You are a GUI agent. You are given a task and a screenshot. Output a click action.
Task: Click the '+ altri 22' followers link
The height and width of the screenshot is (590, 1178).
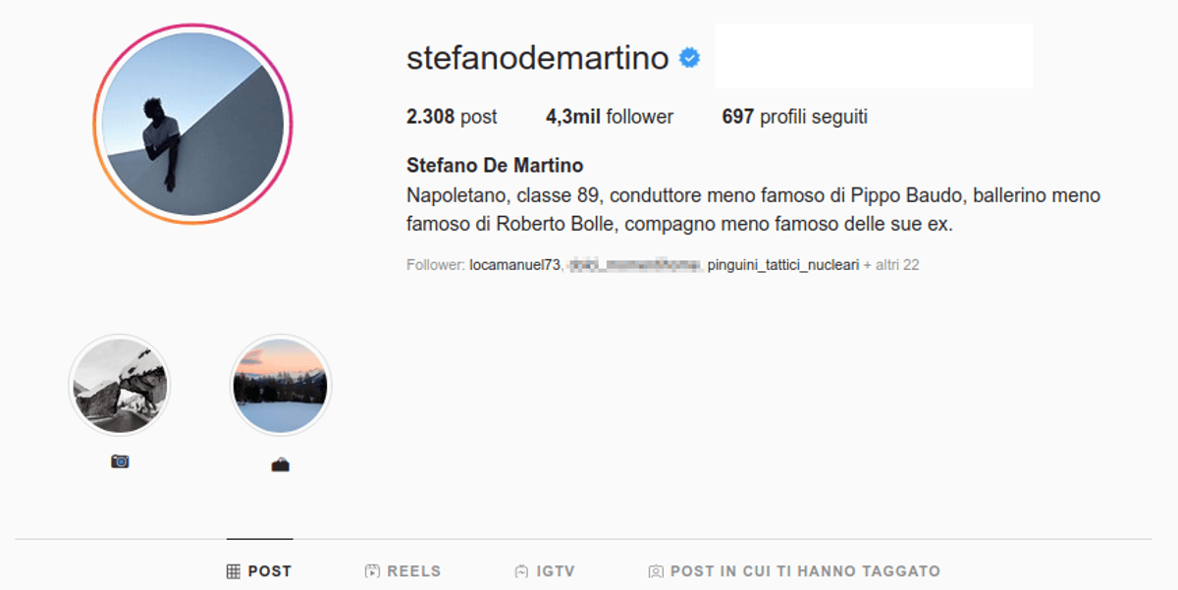click(891, 265)
